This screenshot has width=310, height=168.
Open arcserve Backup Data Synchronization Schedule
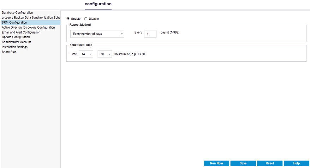(31, 17)
